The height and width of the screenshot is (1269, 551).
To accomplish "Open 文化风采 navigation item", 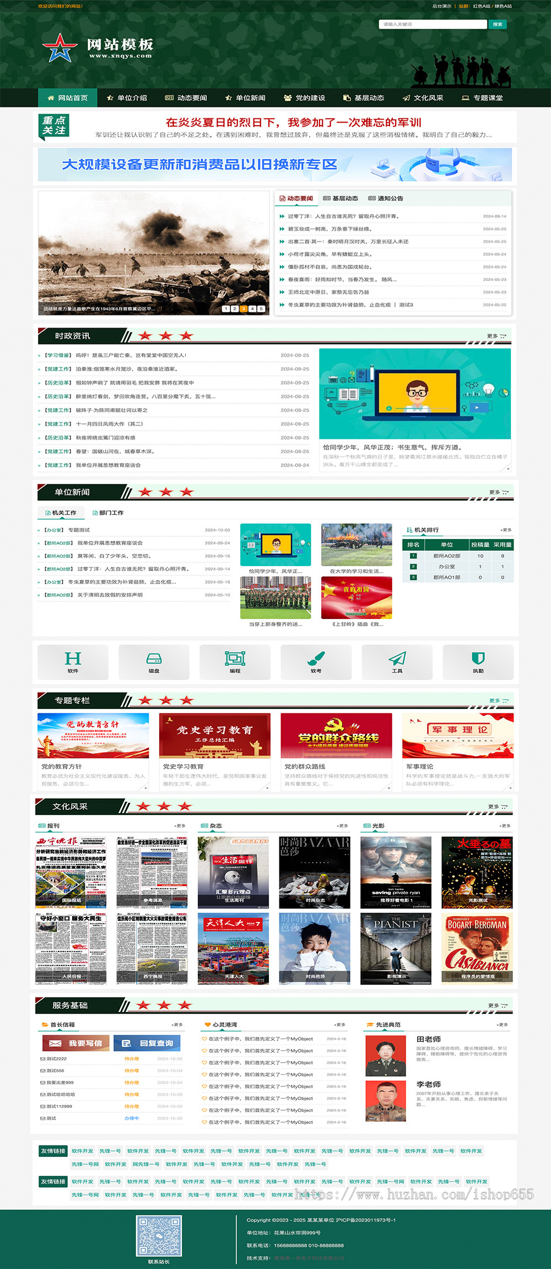I will [x=423, y=98].
